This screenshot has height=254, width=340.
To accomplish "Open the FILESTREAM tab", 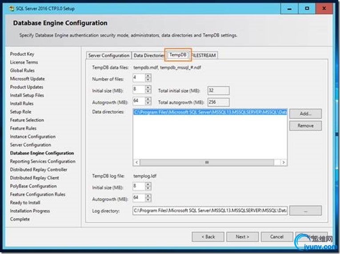I will (x=204, y=56).
